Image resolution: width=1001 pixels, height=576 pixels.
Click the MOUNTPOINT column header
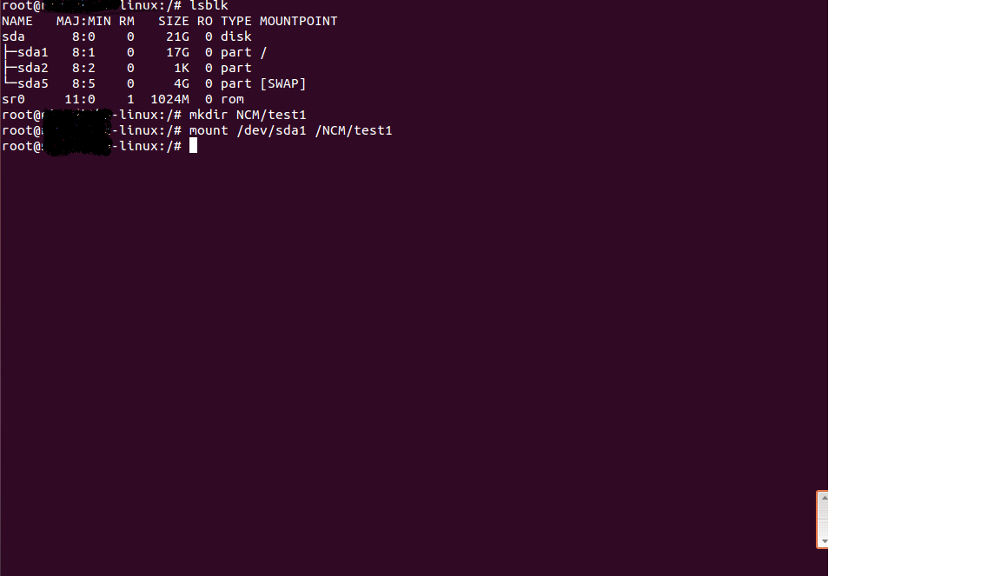[x=298, y=21]
